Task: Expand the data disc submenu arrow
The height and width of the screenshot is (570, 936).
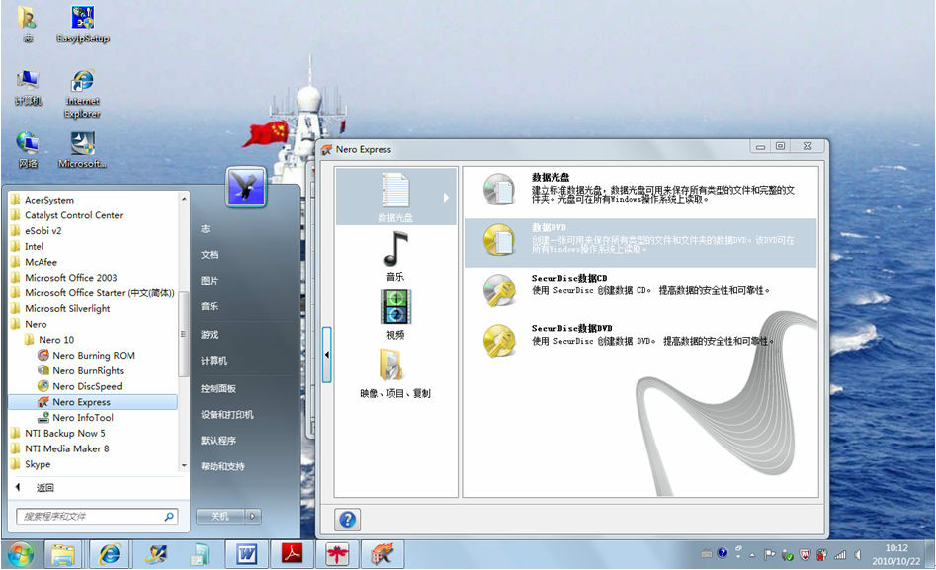Action: [446, 197]
